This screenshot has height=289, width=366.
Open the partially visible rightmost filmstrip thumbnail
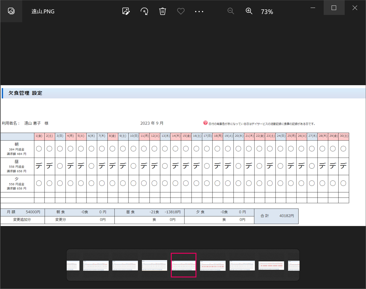pyautogui.click(x=294, y=265)
